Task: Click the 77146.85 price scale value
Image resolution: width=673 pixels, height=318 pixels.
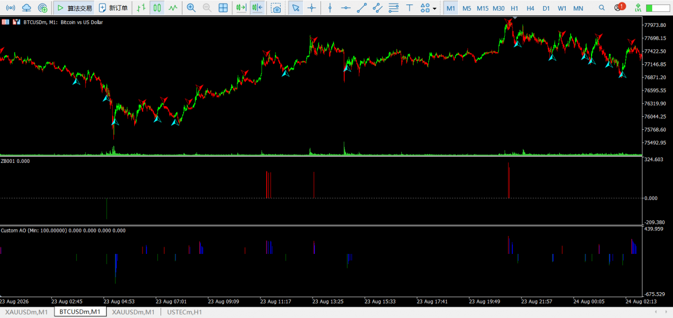Action: coord(655,65)
